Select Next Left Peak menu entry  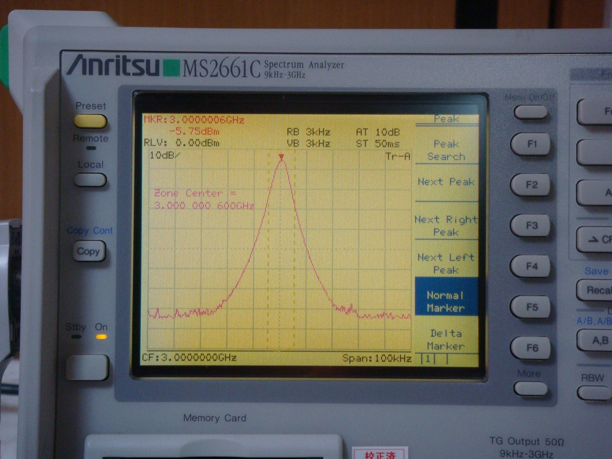coord(446,264)
